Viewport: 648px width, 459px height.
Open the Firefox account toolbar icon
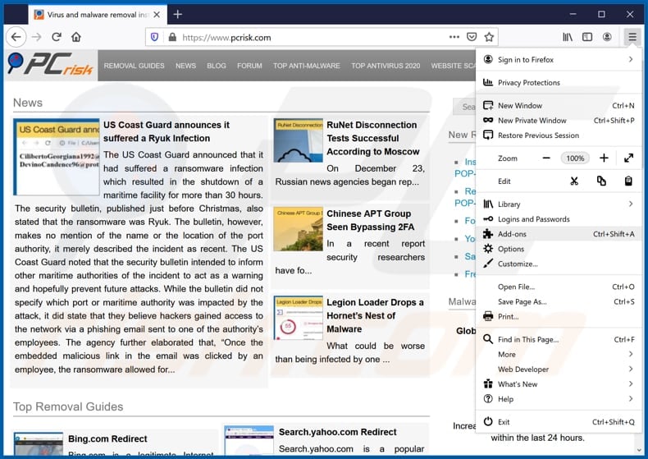607,37
